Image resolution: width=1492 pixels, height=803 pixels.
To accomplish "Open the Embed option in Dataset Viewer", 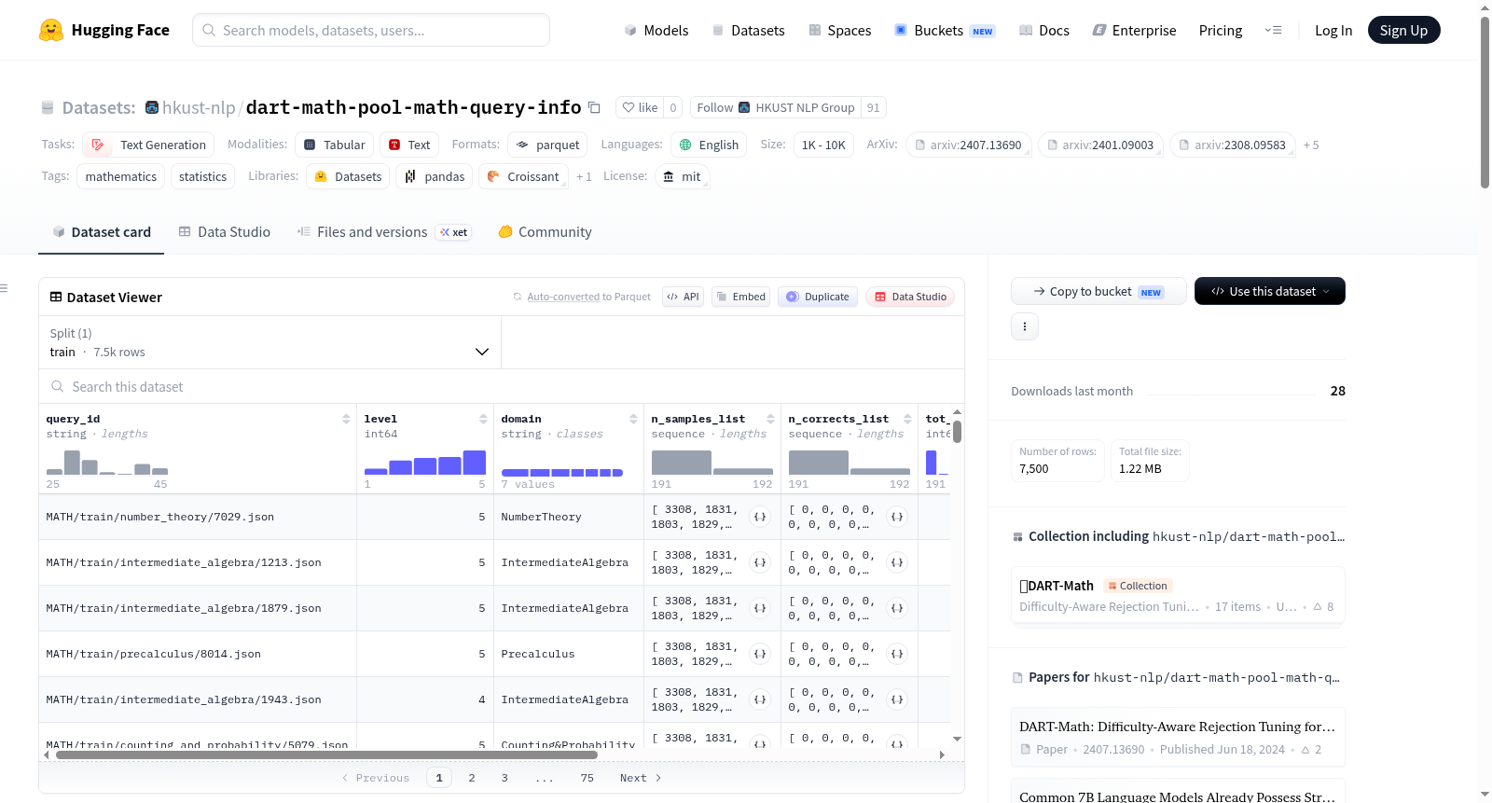I will 740,297.
